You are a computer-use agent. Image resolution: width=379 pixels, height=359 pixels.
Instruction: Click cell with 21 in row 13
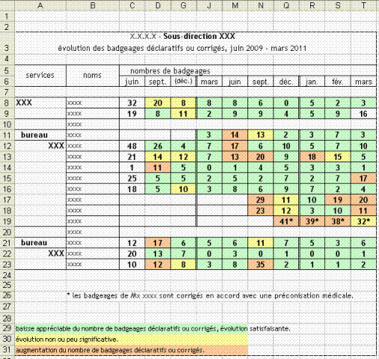(x=132, y=157)
